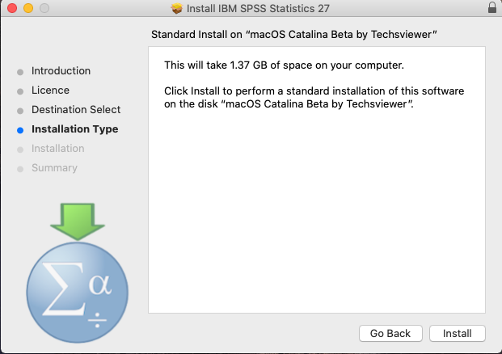
Task: Click the green download arrow graphic
Action: [77, 221]
